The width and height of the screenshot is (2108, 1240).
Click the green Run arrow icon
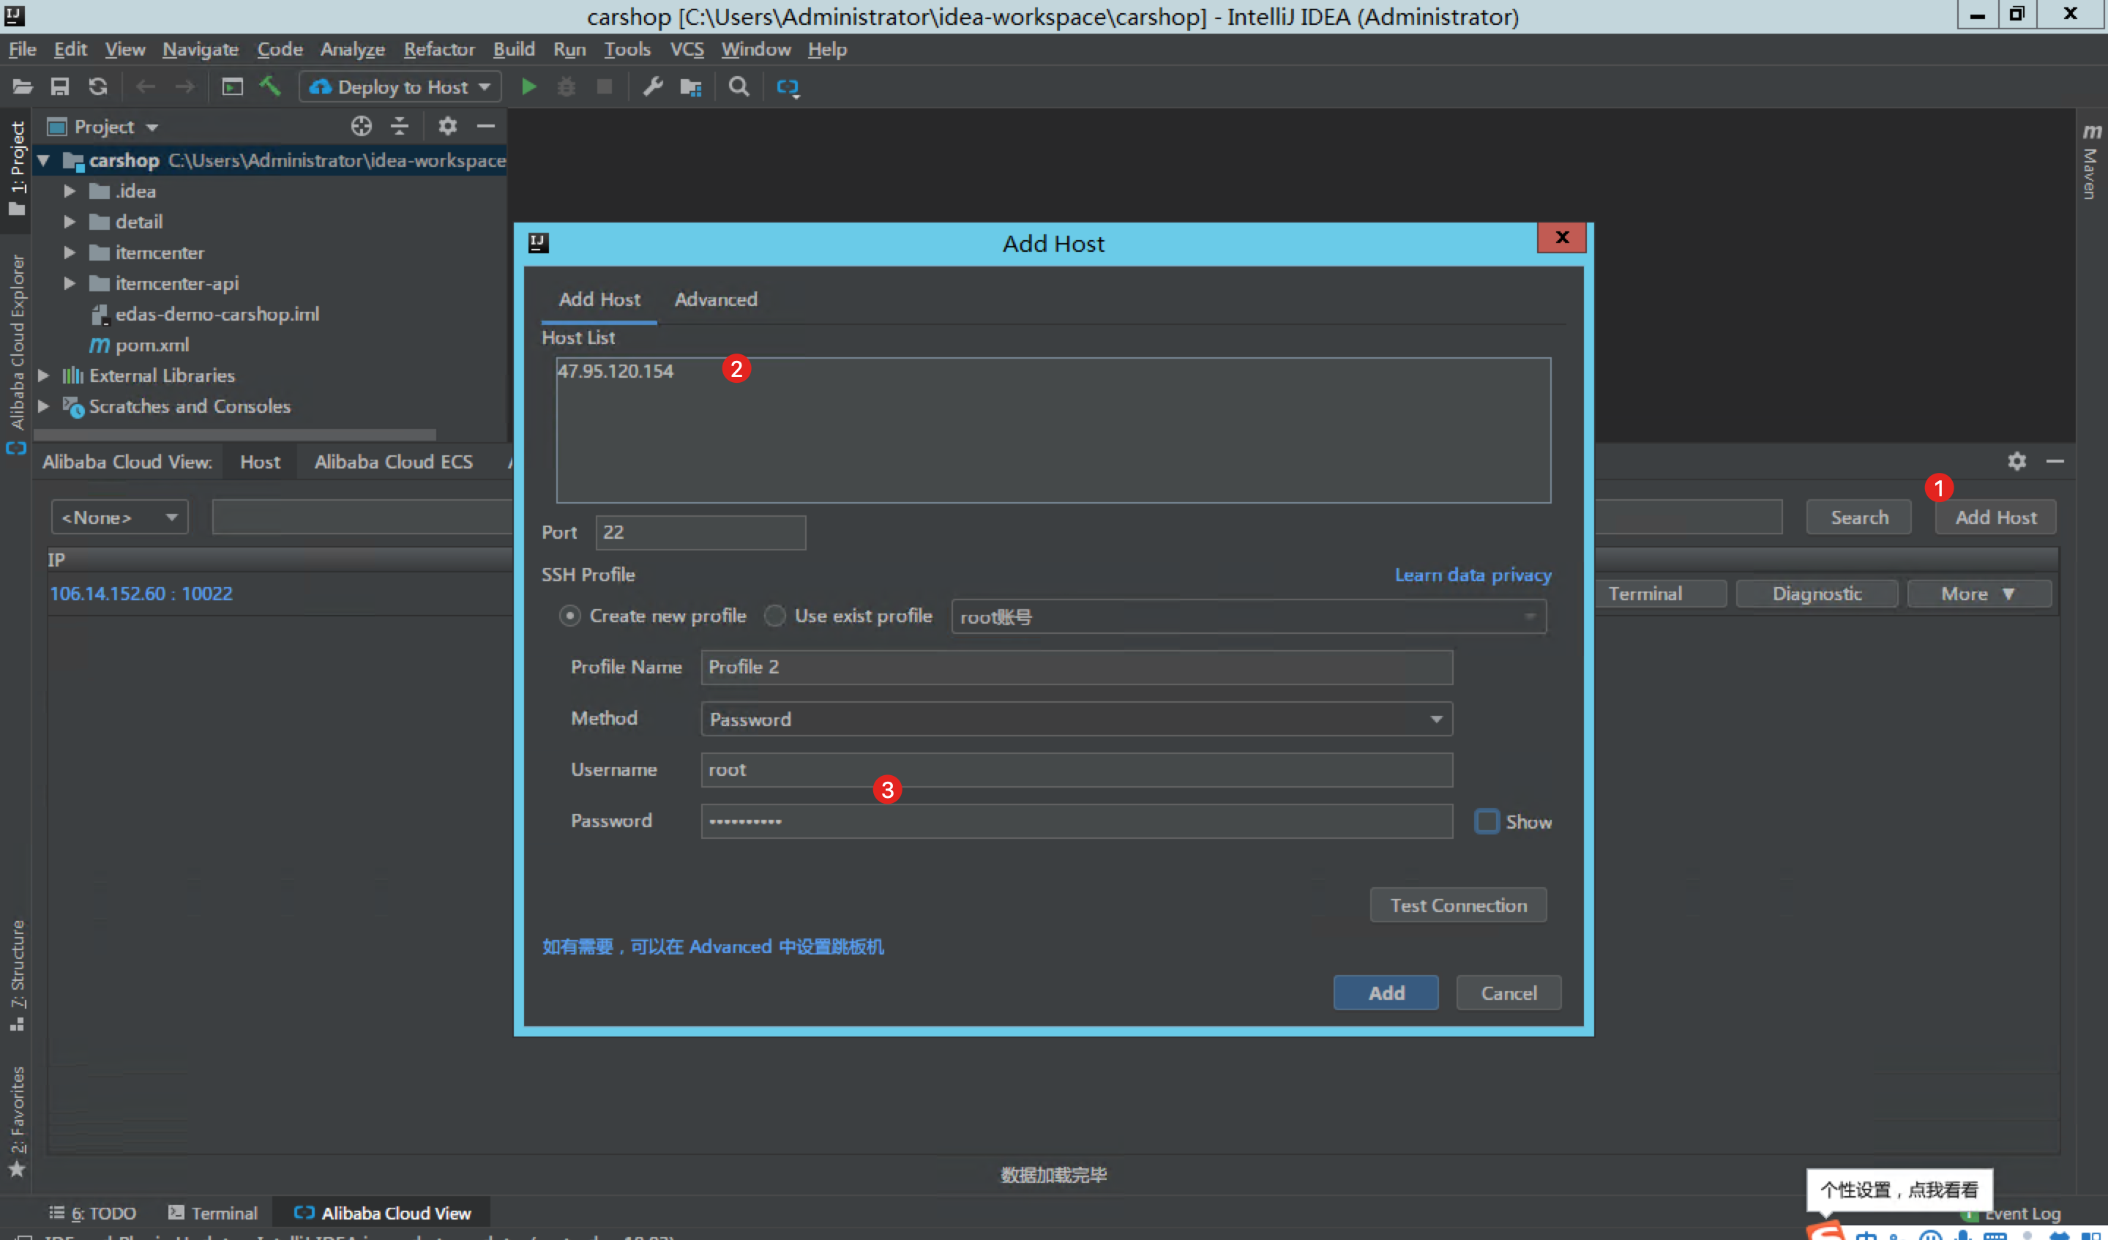[528, 86]
